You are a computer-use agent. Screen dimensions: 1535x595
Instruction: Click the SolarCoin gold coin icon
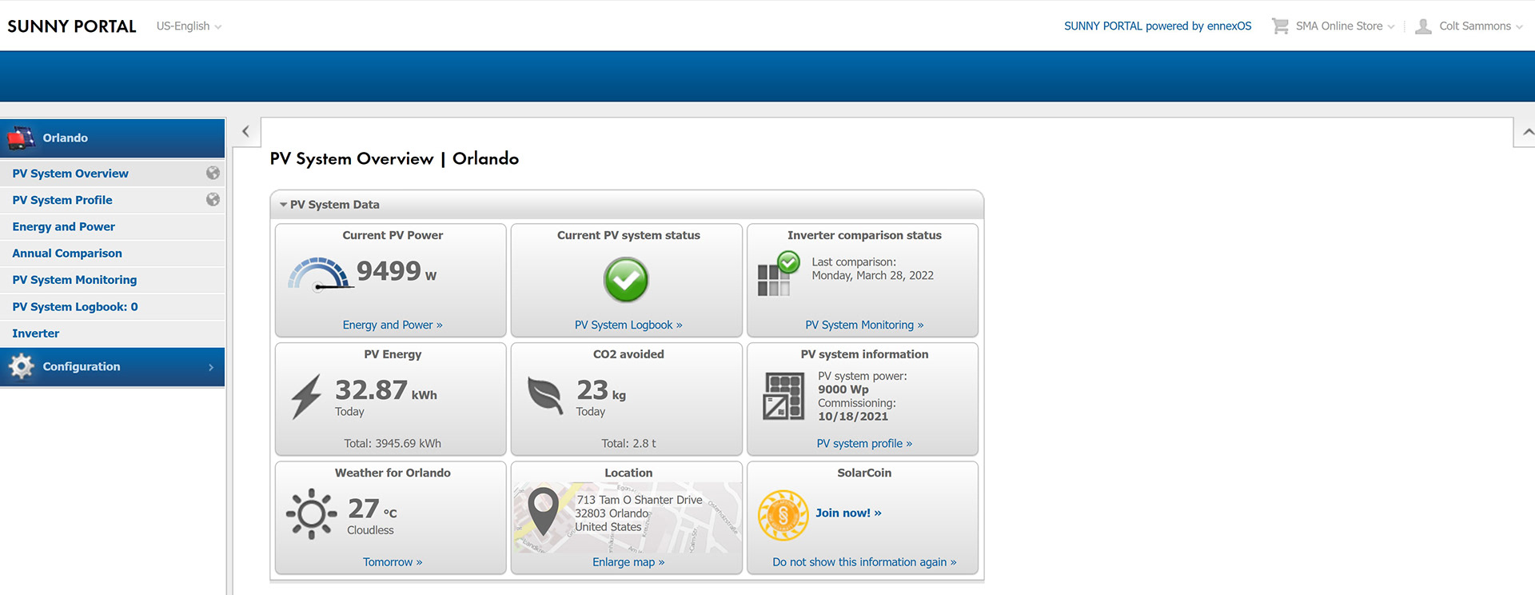tap(783, 515)
